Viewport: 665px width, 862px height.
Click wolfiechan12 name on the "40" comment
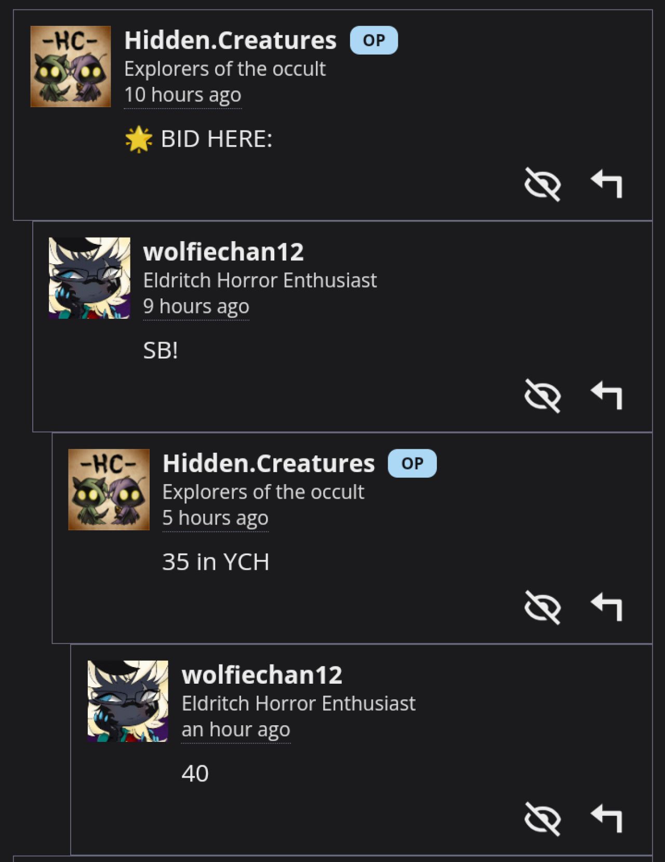262,675
